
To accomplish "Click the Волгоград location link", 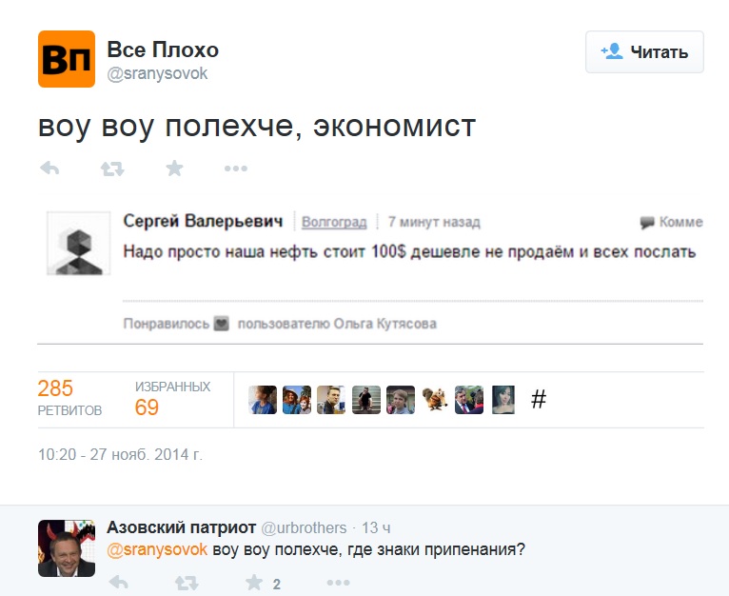I will pos(334,222).
